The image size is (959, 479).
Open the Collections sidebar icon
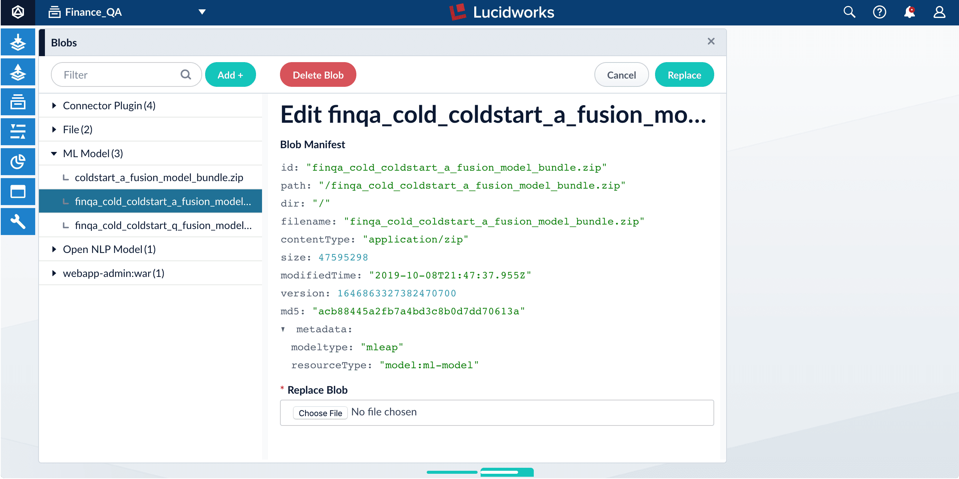[x=18, y=102]
